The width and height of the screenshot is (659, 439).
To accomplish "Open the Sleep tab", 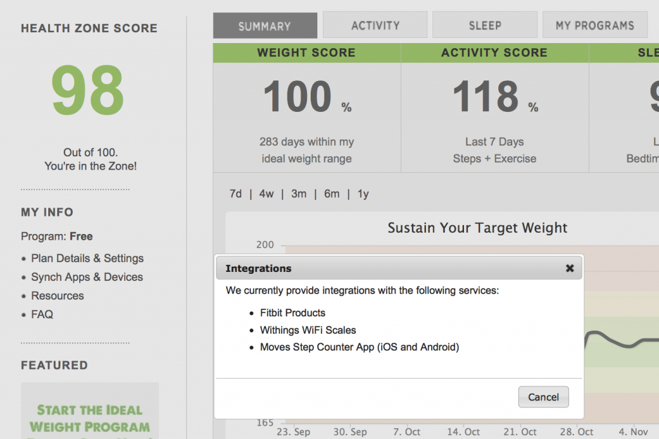I will 485,26.
